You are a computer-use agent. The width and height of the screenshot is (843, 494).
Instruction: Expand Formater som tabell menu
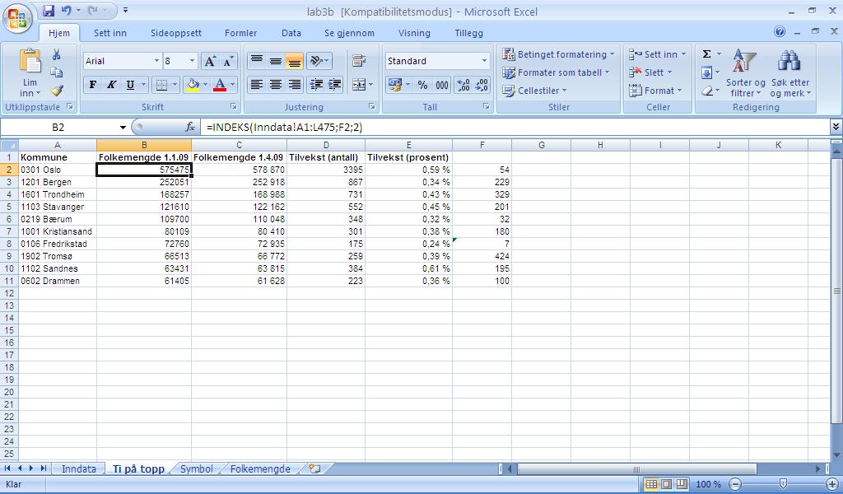point(556,72)
